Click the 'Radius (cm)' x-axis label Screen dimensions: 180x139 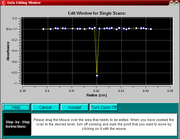click(97, 95)
